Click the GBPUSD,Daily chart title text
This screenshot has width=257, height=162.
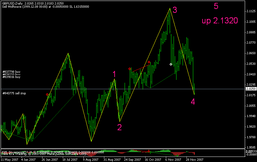tap(12, 3)
